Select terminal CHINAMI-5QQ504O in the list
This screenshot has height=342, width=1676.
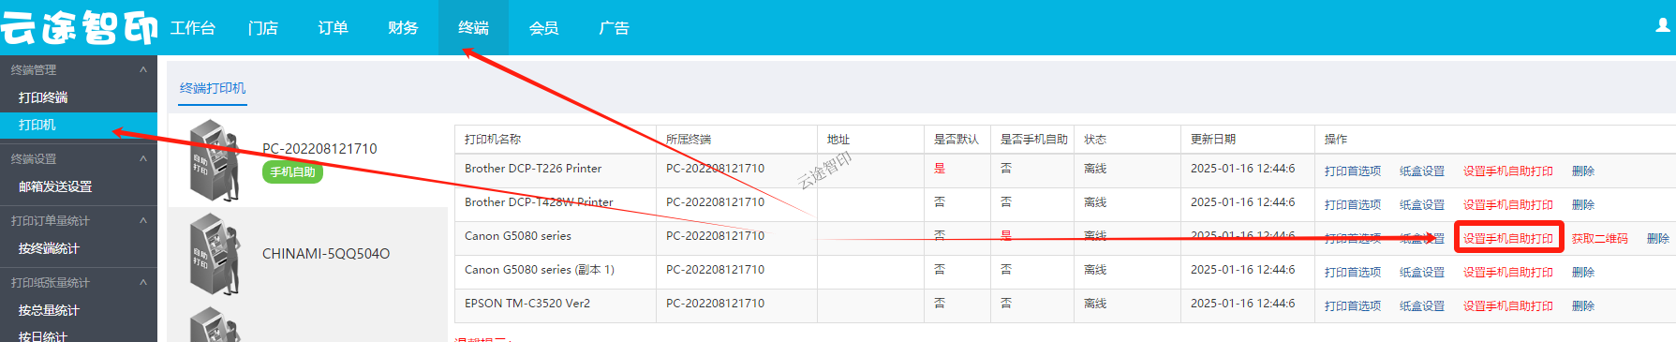point(326,254)
